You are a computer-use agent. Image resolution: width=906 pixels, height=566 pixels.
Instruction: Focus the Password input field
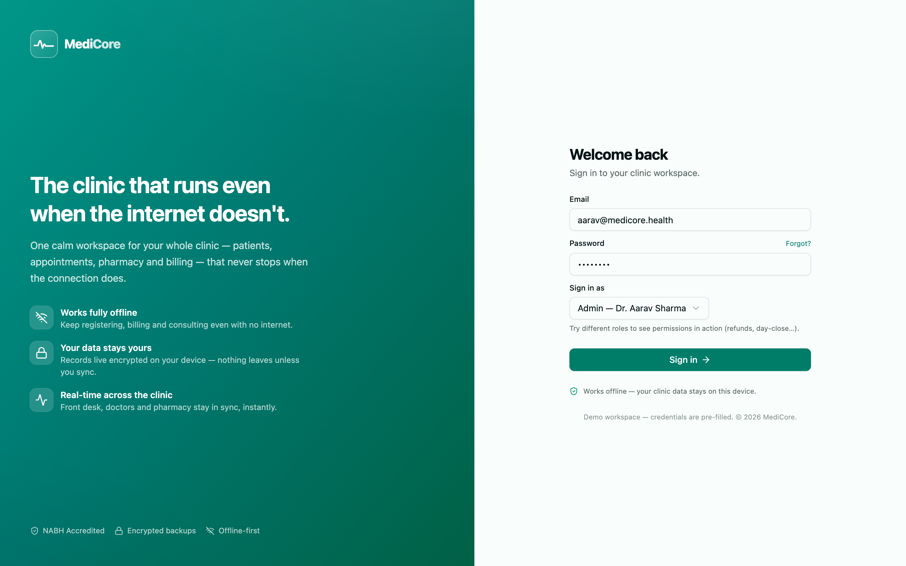pyautogui.click(x=690, y=264)
